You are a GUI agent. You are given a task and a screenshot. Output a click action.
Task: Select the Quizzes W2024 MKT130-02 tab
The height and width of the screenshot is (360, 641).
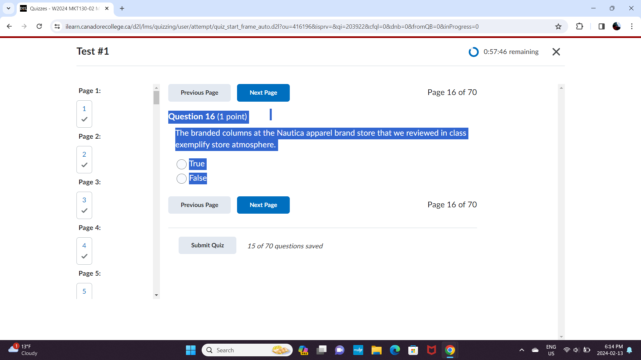(63, 8)
